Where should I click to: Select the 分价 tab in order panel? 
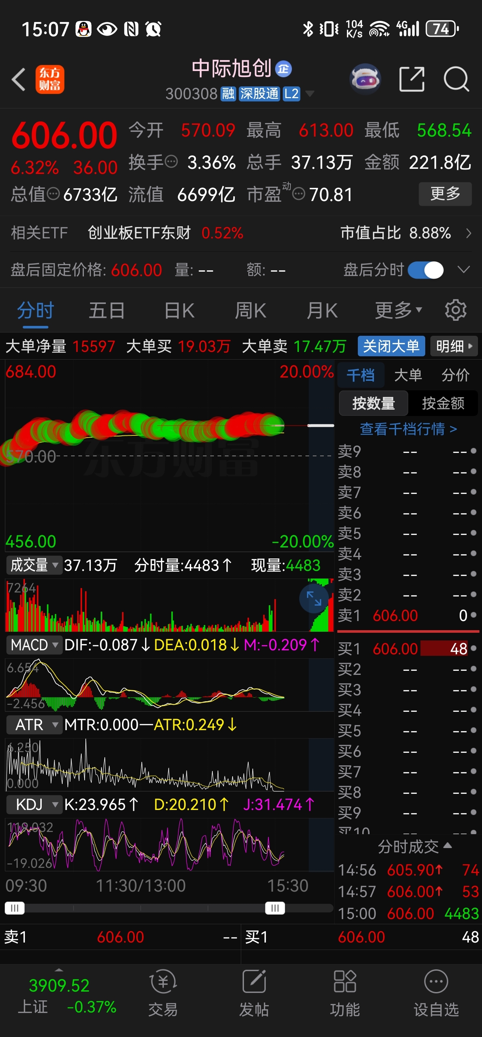tap(455, 375)
